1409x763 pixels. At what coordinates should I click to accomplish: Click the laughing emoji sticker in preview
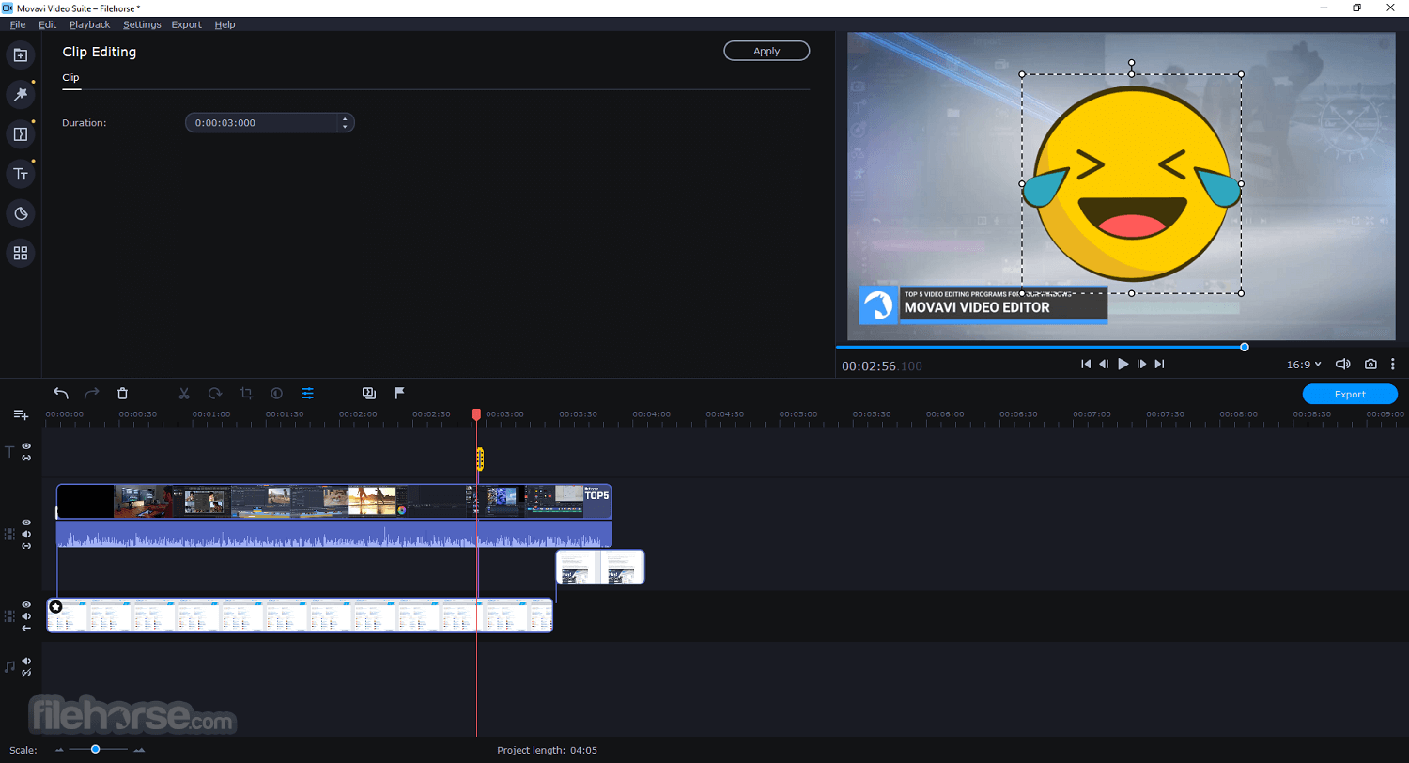1131,183
